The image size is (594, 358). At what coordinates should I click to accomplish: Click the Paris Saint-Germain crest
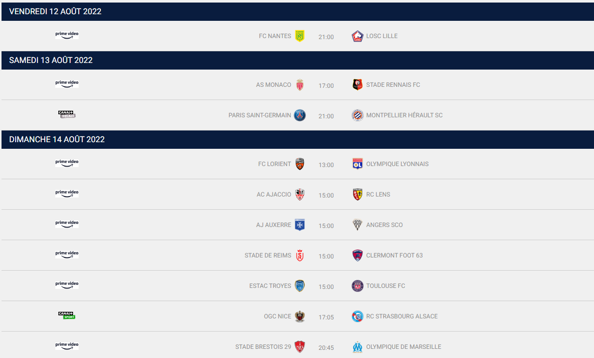300,115
